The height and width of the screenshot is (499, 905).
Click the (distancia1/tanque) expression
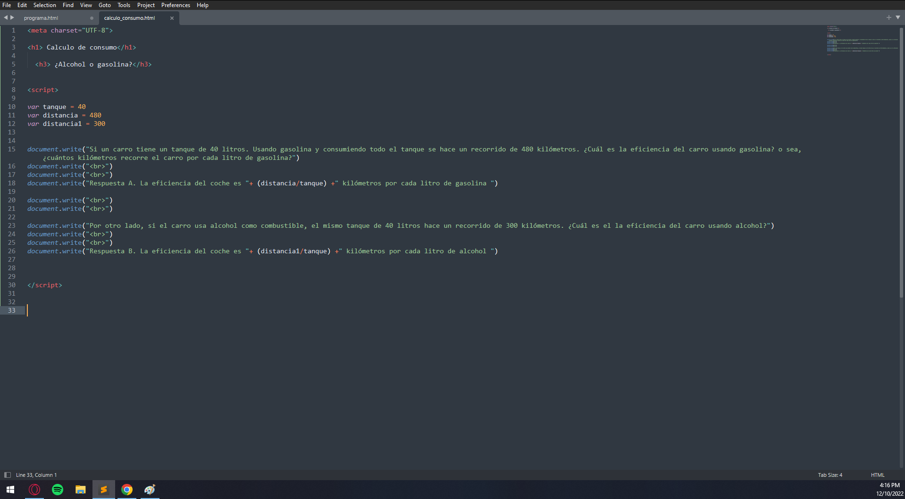click(x=294, y=251)
